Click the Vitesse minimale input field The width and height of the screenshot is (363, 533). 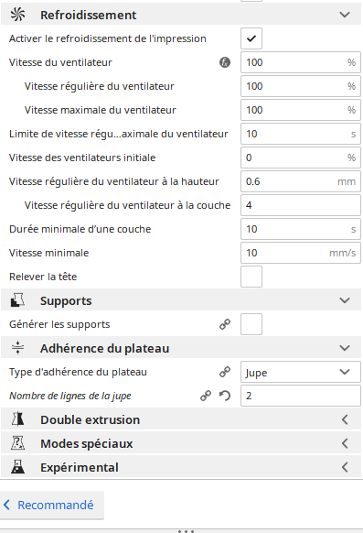(301, 253)
